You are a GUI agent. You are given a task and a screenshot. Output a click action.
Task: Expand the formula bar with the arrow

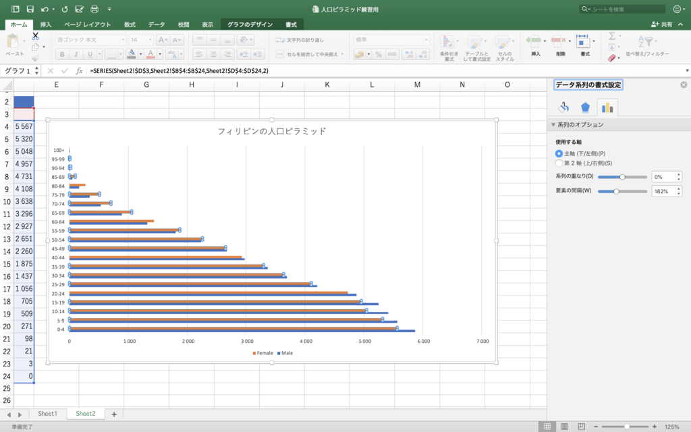point(686,70)
